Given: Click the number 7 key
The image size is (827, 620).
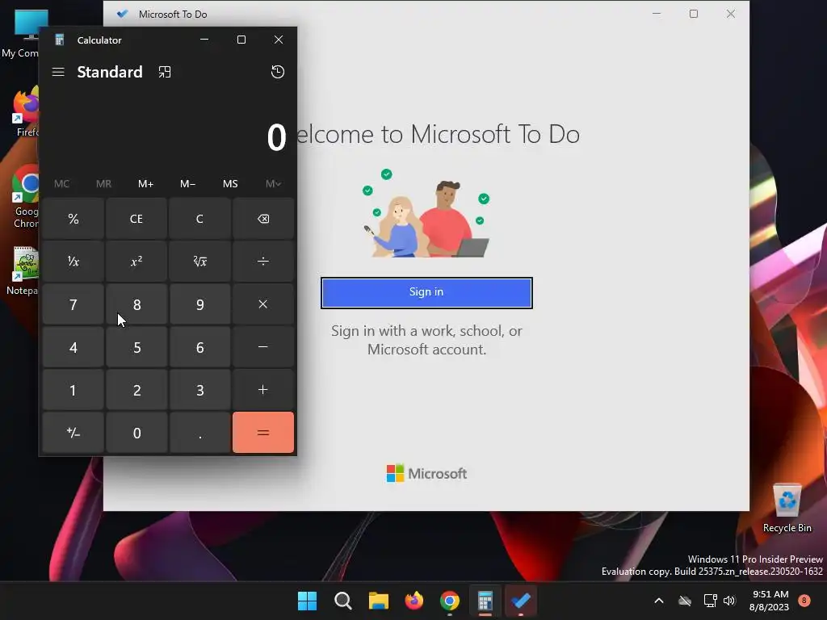Looking at the screenshot, I should click(73, 304).
